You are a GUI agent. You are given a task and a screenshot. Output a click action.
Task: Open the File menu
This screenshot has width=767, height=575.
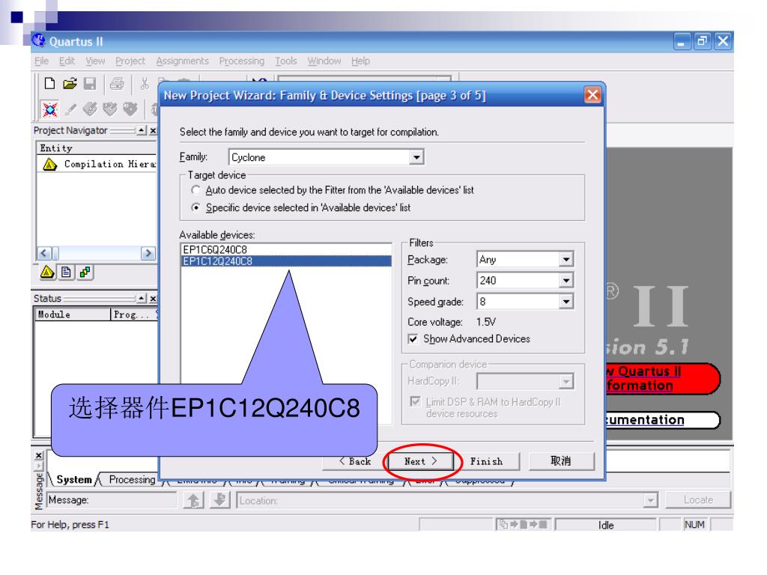click(42, 61)
